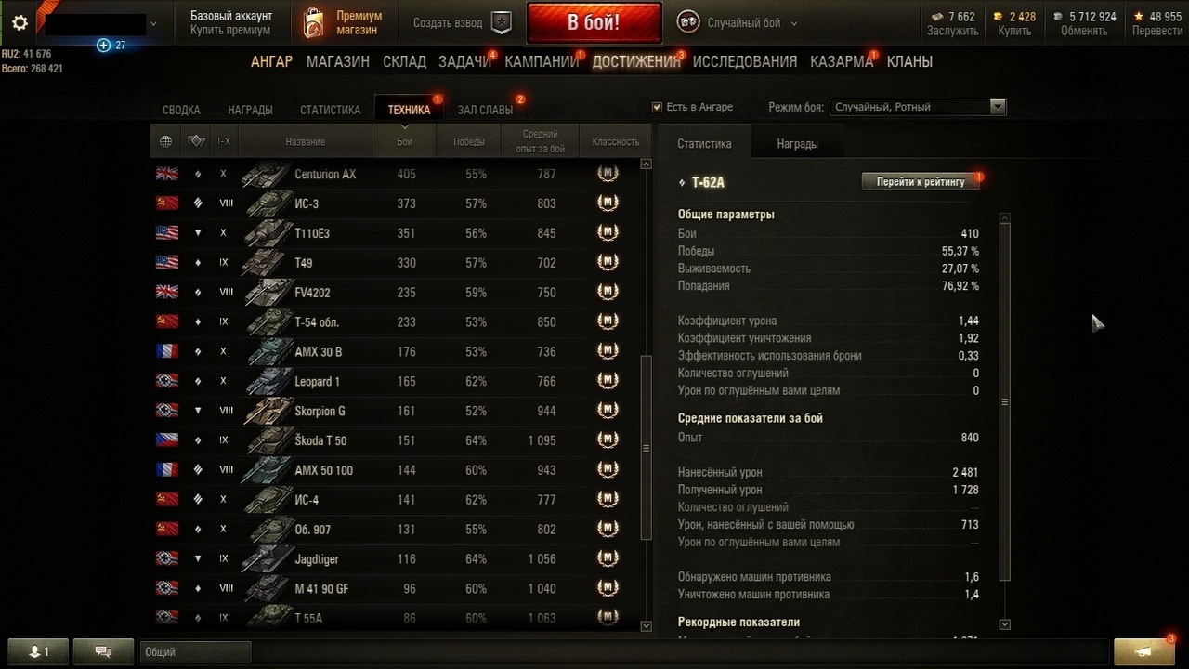Click Перейти к рейтингу button

[x=921, y=182]
